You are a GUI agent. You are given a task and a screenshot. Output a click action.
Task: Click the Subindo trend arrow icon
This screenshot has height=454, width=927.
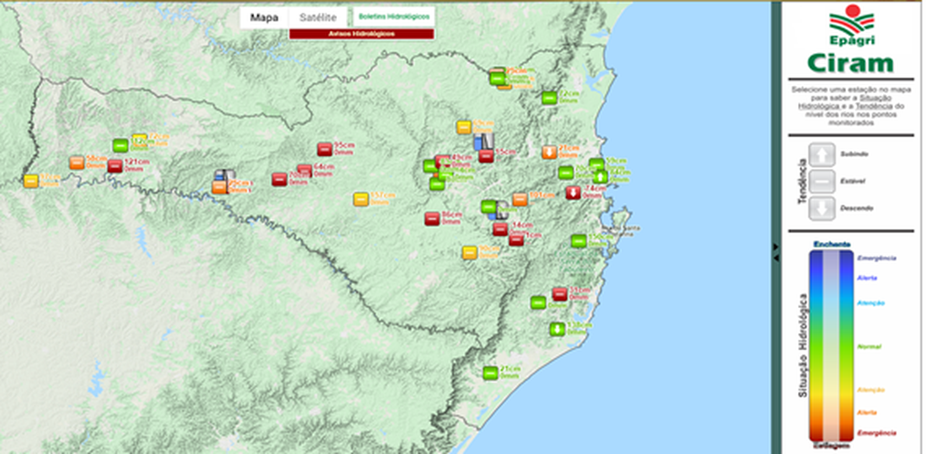click(822, 154)
